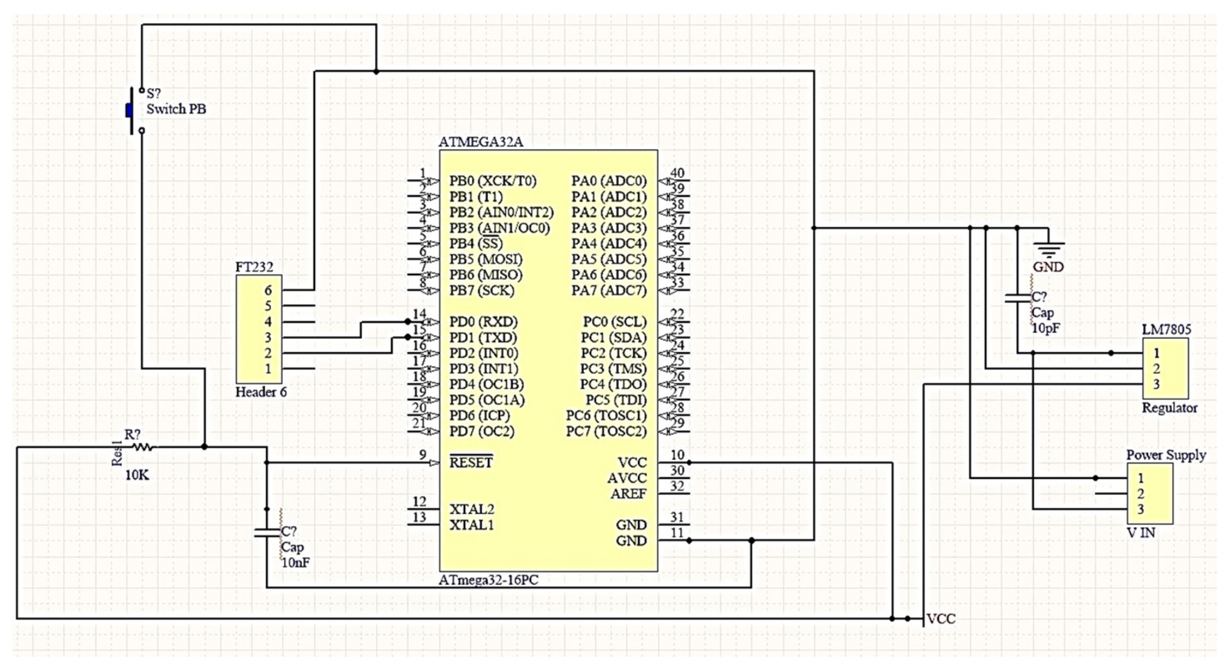Select the 10pF capacitor symbol
This screenshot has height=669, width=1230.
[x=1018, y=298]
